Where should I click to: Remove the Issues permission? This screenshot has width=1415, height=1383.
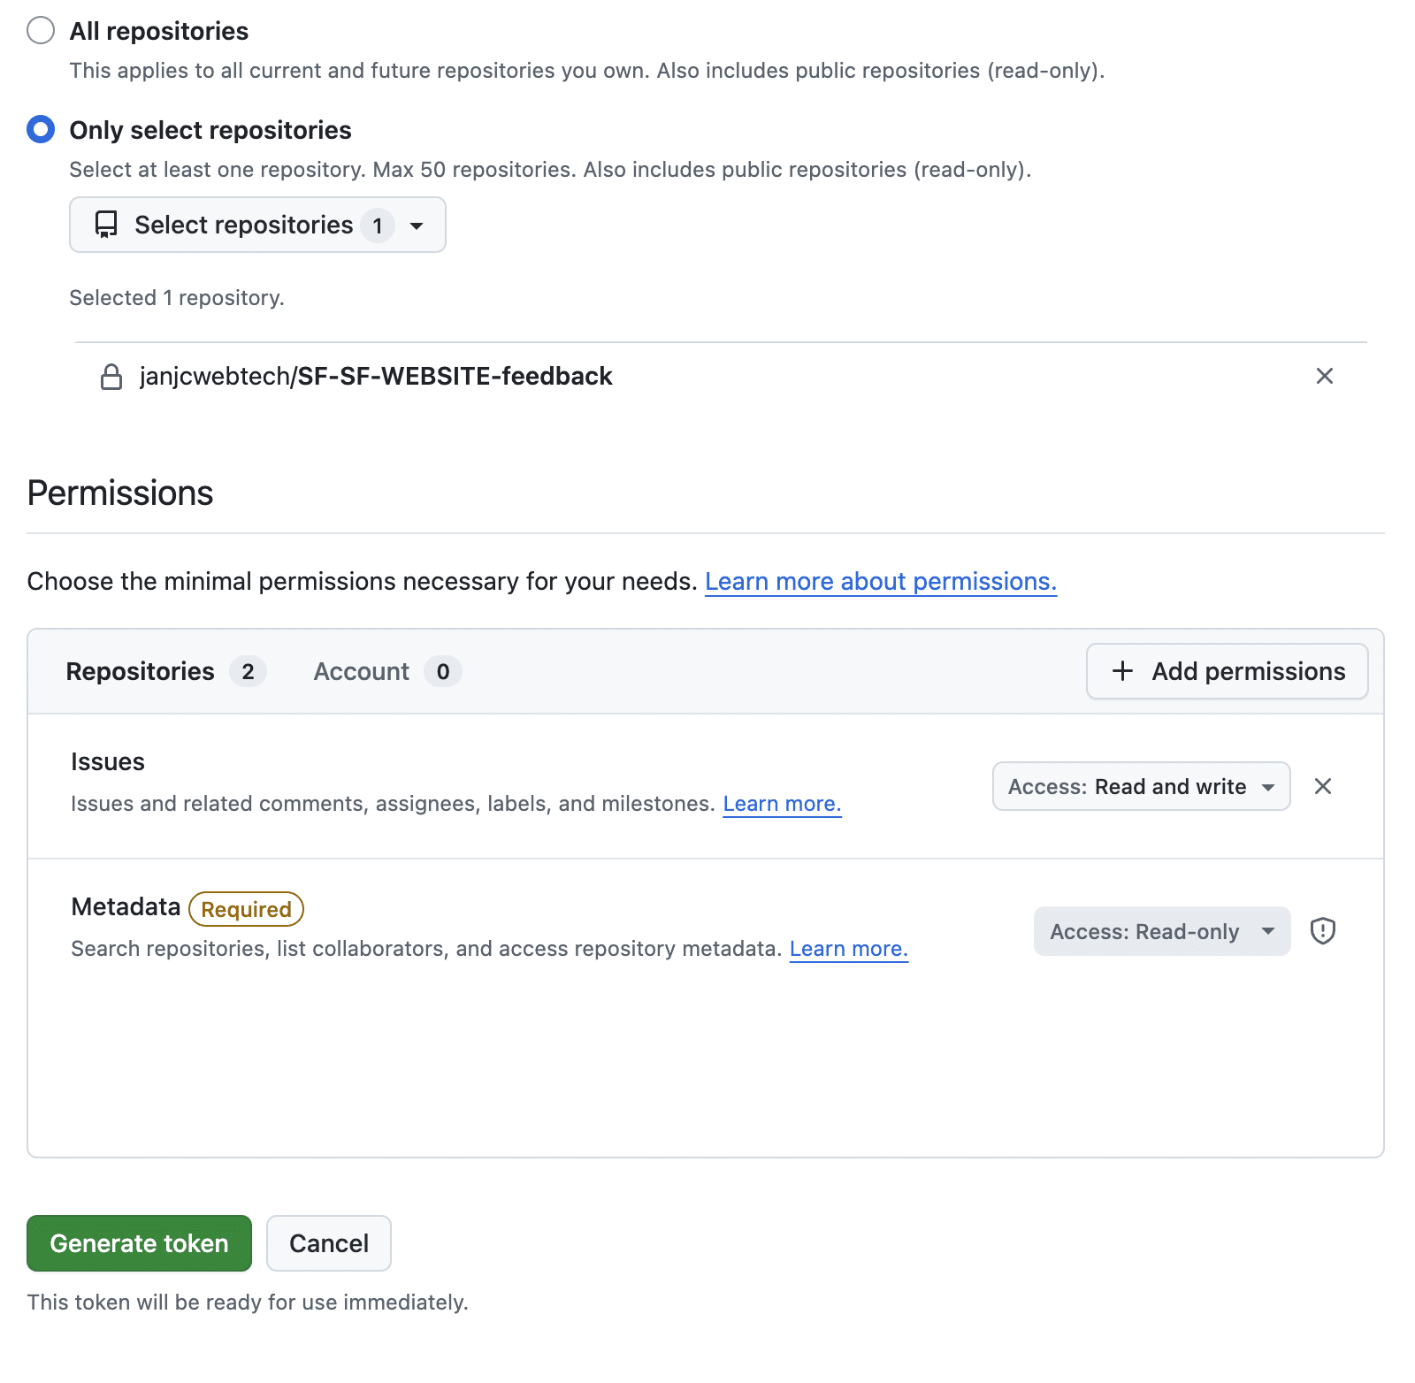pyautogui.click(x=1323, y=786)
